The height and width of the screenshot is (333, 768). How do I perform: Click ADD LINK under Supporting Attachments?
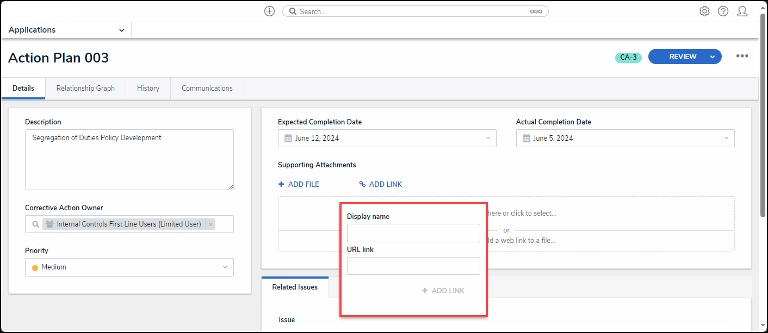[x=381, y=185]
